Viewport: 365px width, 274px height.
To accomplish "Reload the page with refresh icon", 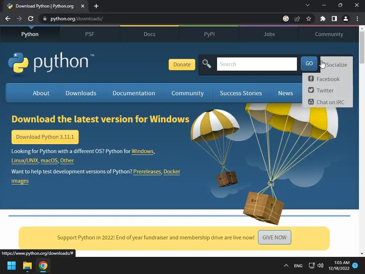I will (31, 19).
